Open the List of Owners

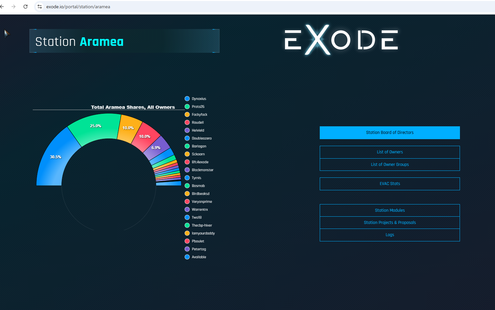coord(390,152)
